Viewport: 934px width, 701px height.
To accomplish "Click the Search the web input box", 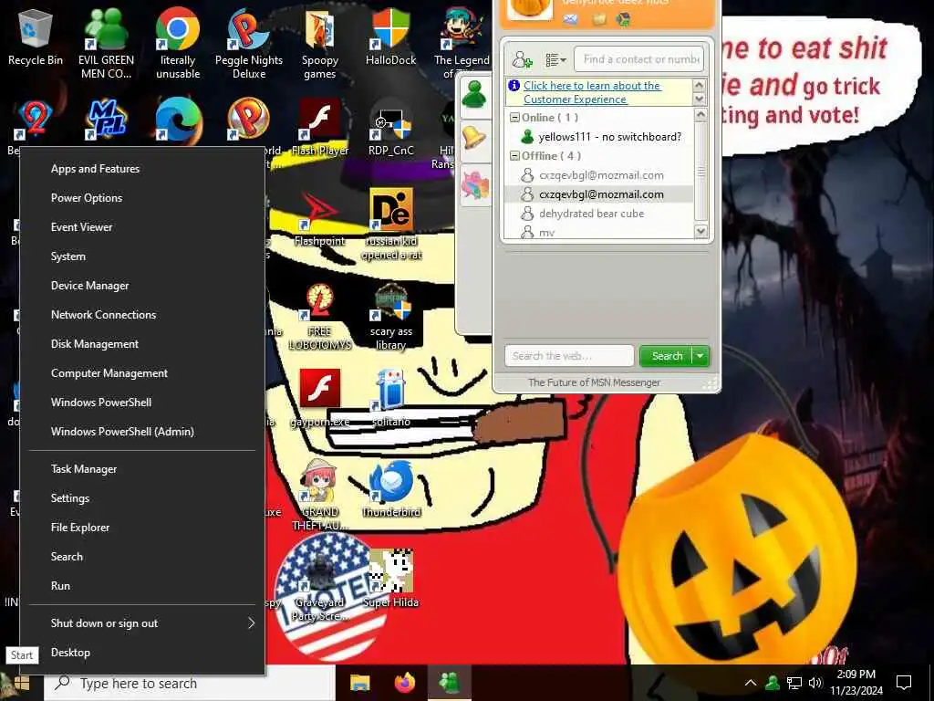I will 569,356.
